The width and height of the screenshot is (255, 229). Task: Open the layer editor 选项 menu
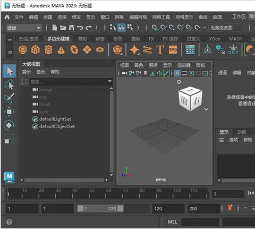(x=233, y=140)
